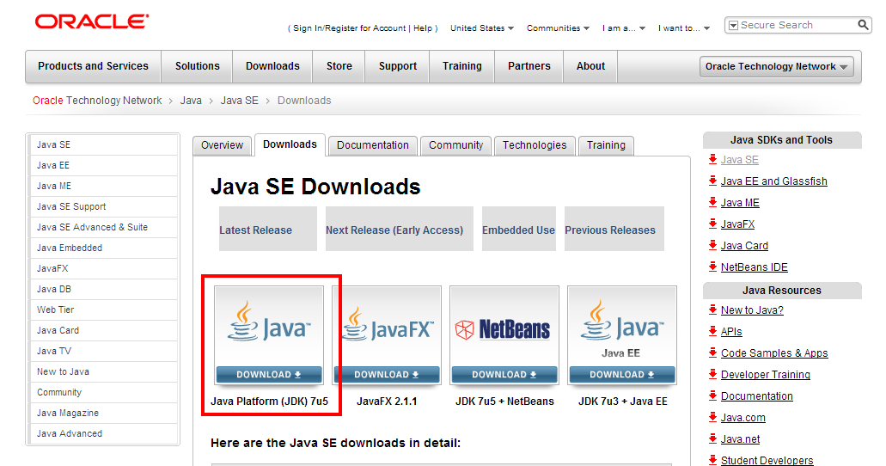
Task: Click Oracle Technology Network breadcrumb
Action: [97, 100]
